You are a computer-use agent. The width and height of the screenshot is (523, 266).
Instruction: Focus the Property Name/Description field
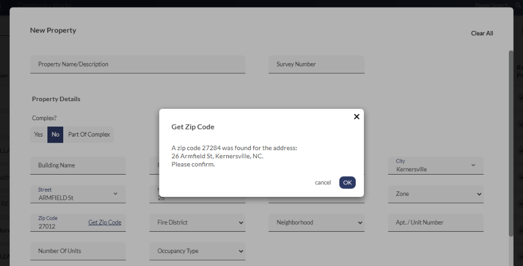pos(137,64)
